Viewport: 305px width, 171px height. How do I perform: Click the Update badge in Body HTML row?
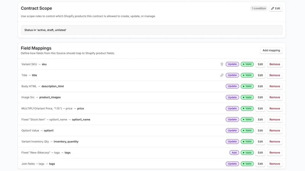232,86
